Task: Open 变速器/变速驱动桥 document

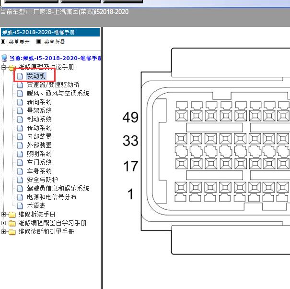Action: 53,84
